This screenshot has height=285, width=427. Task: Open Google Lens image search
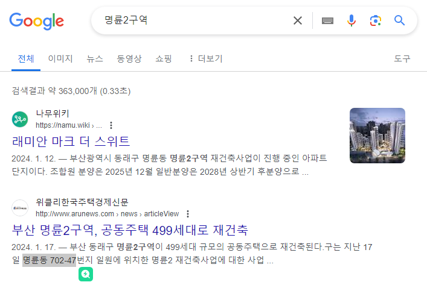[375, 20]
